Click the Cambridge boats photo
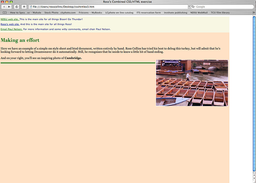Image resolution: width=256 pixels, height=183 pixels. 192,83
